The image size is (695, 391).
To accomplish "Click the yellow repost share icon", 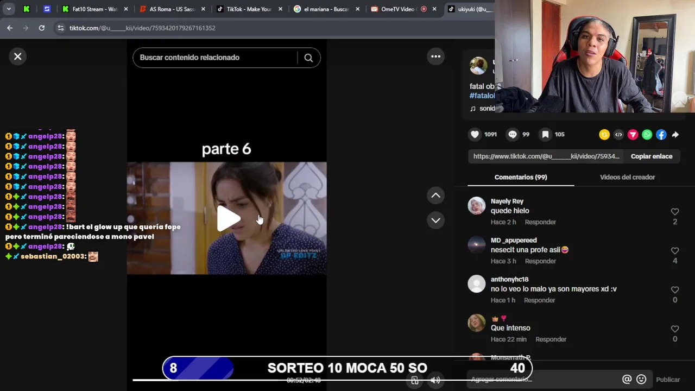I will (x=604, y=135).
